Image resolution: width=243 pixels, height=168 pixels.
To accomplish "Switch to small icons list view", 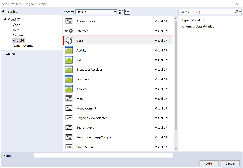I will (x=127, y=12).
